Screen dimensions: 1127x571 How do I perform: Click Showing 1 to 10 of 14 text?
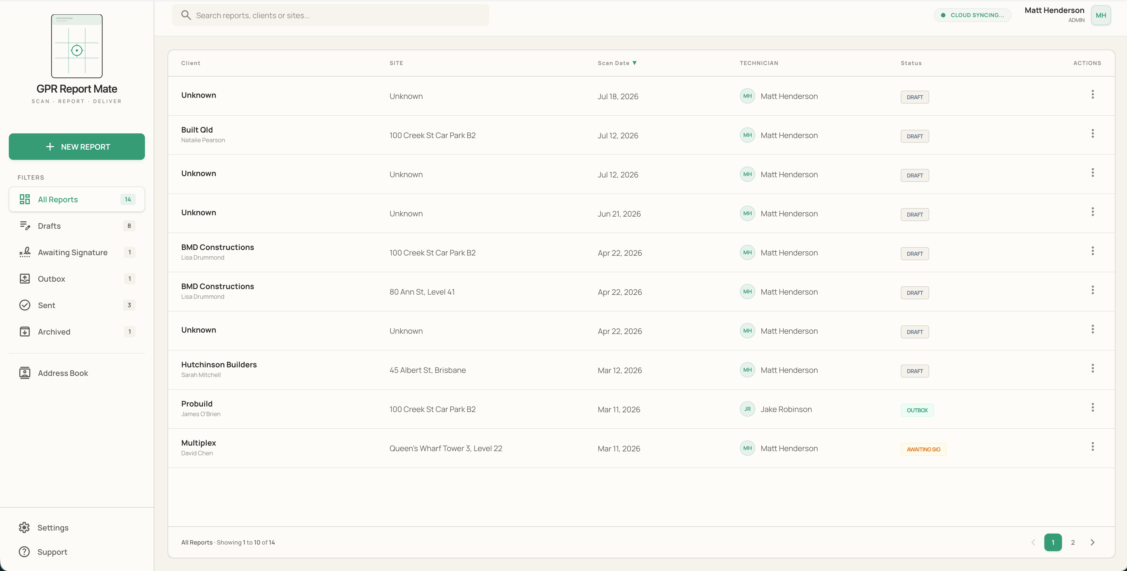(246, 542)
